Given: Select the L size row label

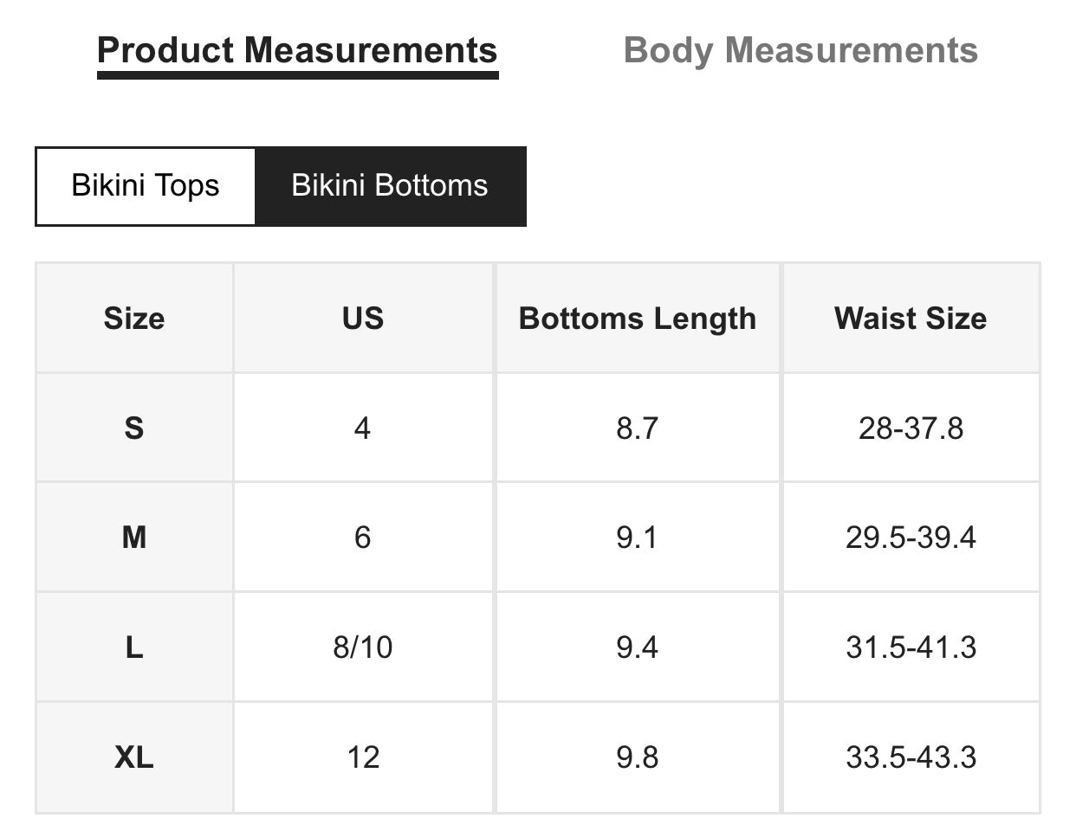Looking at the screenshot, I should pyautogui.click(x=134, y=647).
